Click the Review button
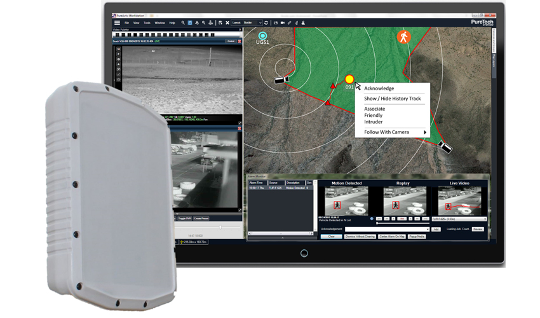 tap(478, 229)
